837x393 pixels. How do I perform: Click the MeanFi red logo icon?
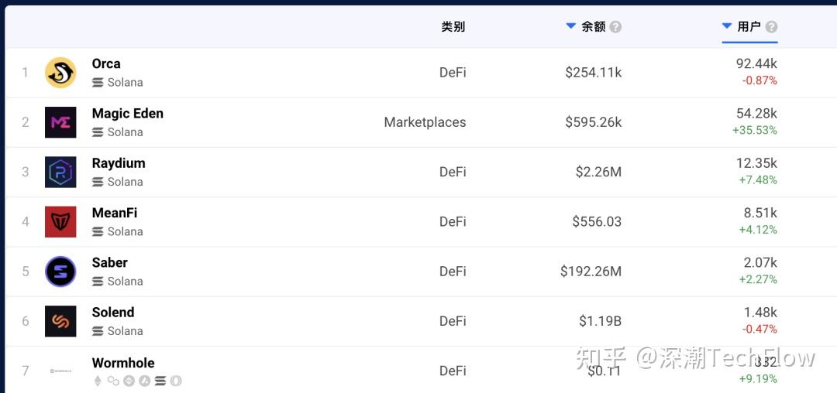60,222
